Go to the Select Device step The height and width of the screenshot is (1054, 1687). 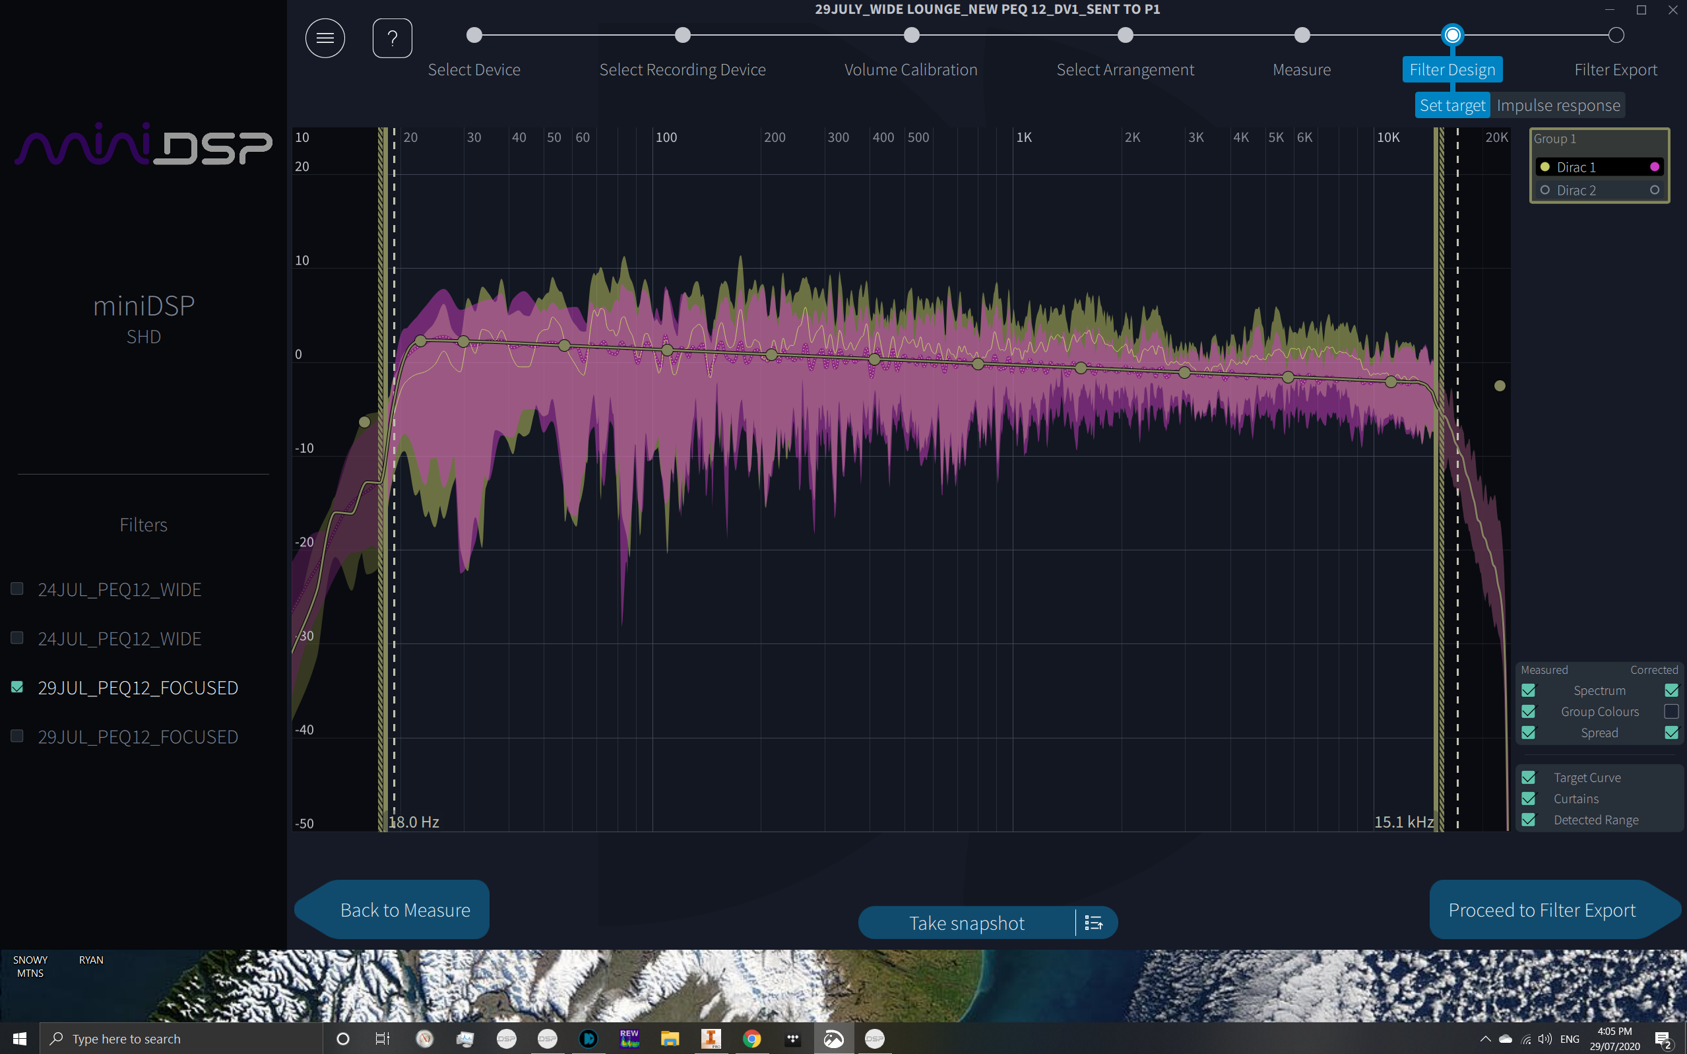pyautogui.click(x=474, y=69)
